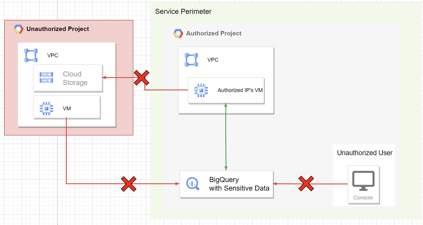This screenshot has width=423, height=225.
Task: Click the chip icon of Authorized IP's VM
Action: pyautogui.click(x=201, y=90)
